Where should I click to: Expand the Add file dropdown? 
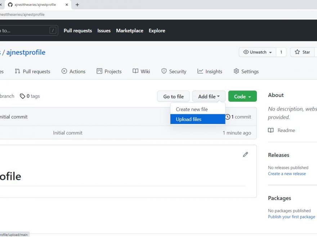[x=209, y=96]
